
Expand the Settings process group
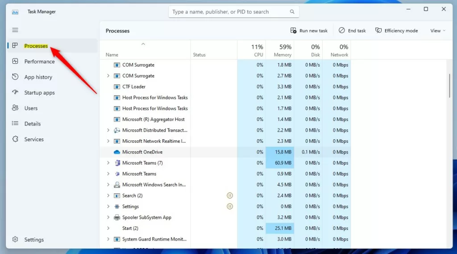point(108,207)
